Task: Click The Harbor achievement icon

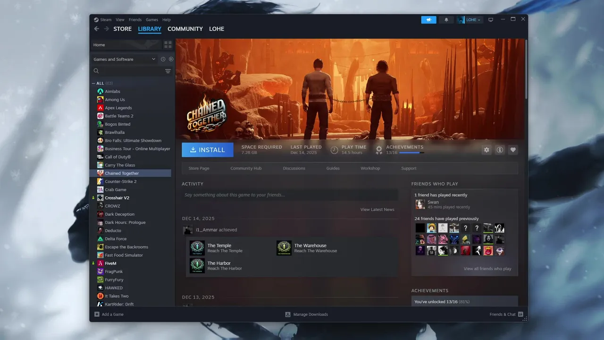Action: [x=197, y=265]
